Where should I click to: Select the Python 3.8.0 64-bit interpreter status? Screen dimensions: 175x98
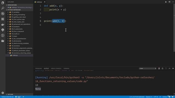pyautogui.click(x=7, y=97)
